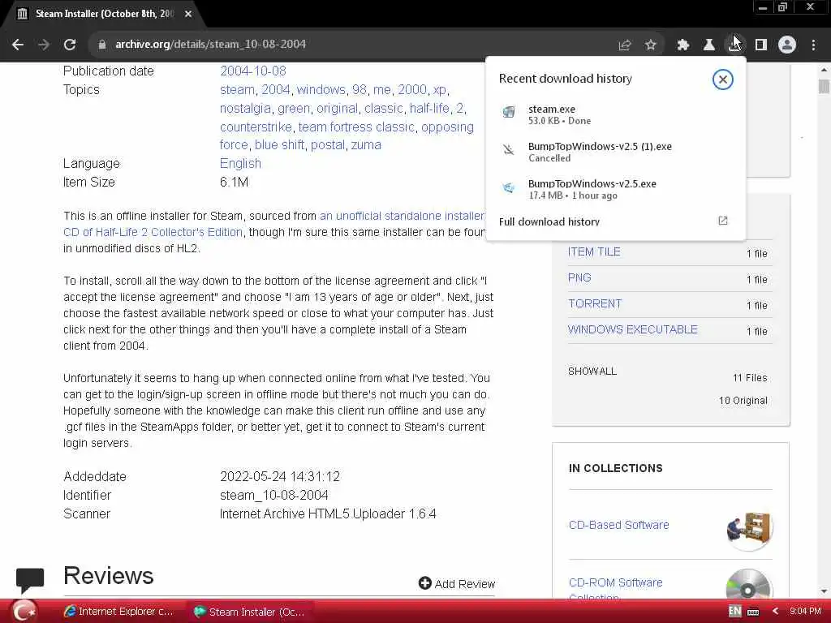The height and width of the screenshot is (623, 831).
Task: Click the address bar URL
Action: (x=210, y=45)
